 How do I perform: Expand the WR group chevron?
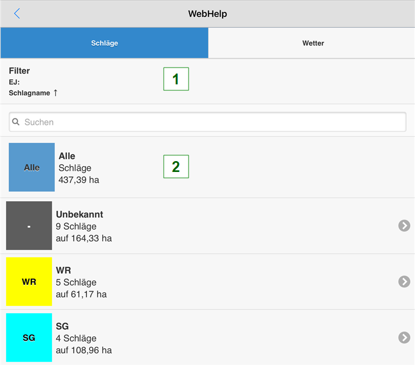coord(404,281)
